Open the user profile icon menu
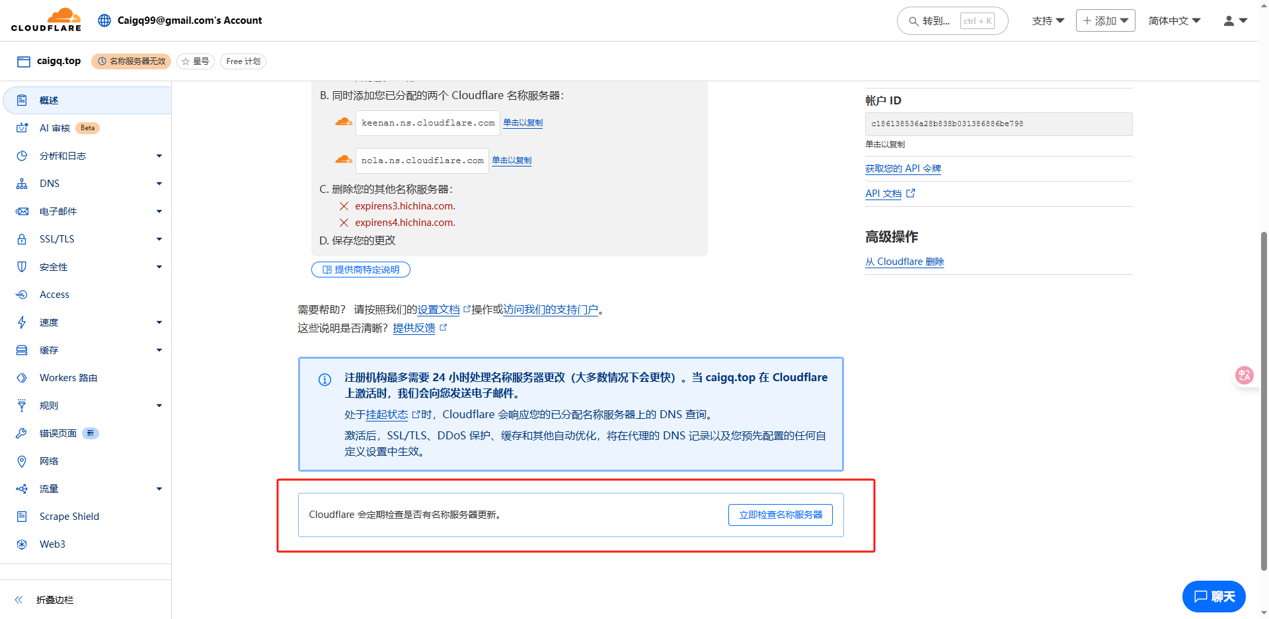Image resolution: width=1269 pixels, height=619 pixels. tap(1234, 21)
